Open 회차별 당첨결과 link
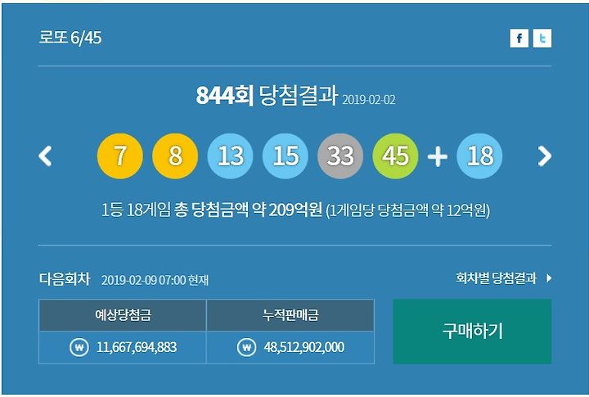This screenshot has height=397, width=589. [496, 278]
